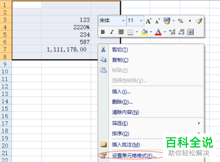Screen dimensions: 220x162
Task: Select row header 3
Action: point(6,20)
